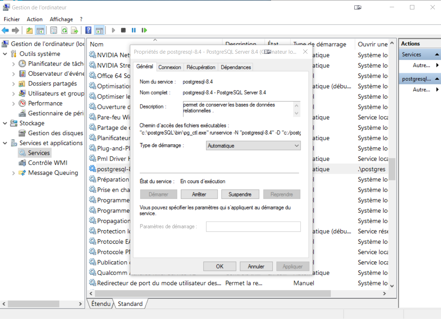
Task: Click the services list vertical scrollbar
Action: [x=392, y=169]
